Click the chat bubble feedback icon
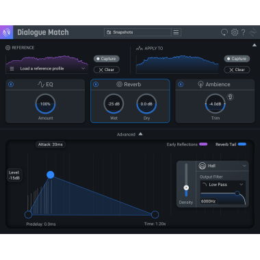260x260 pixels. [224, 32]
